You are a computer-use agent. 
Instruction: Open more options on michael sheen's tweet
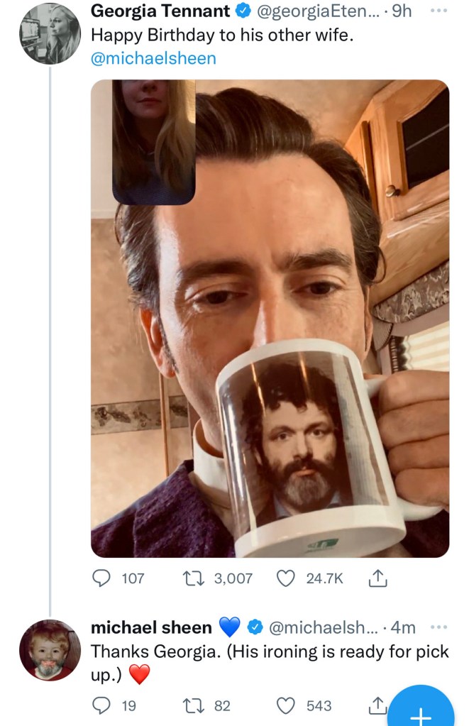pos(440,627)
